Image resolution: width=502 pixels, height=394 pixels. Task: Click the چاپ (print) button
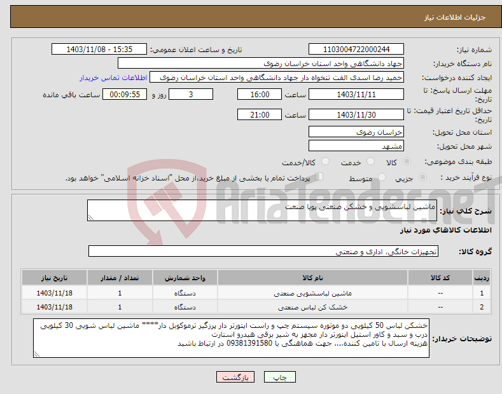[x=279, y=377]
